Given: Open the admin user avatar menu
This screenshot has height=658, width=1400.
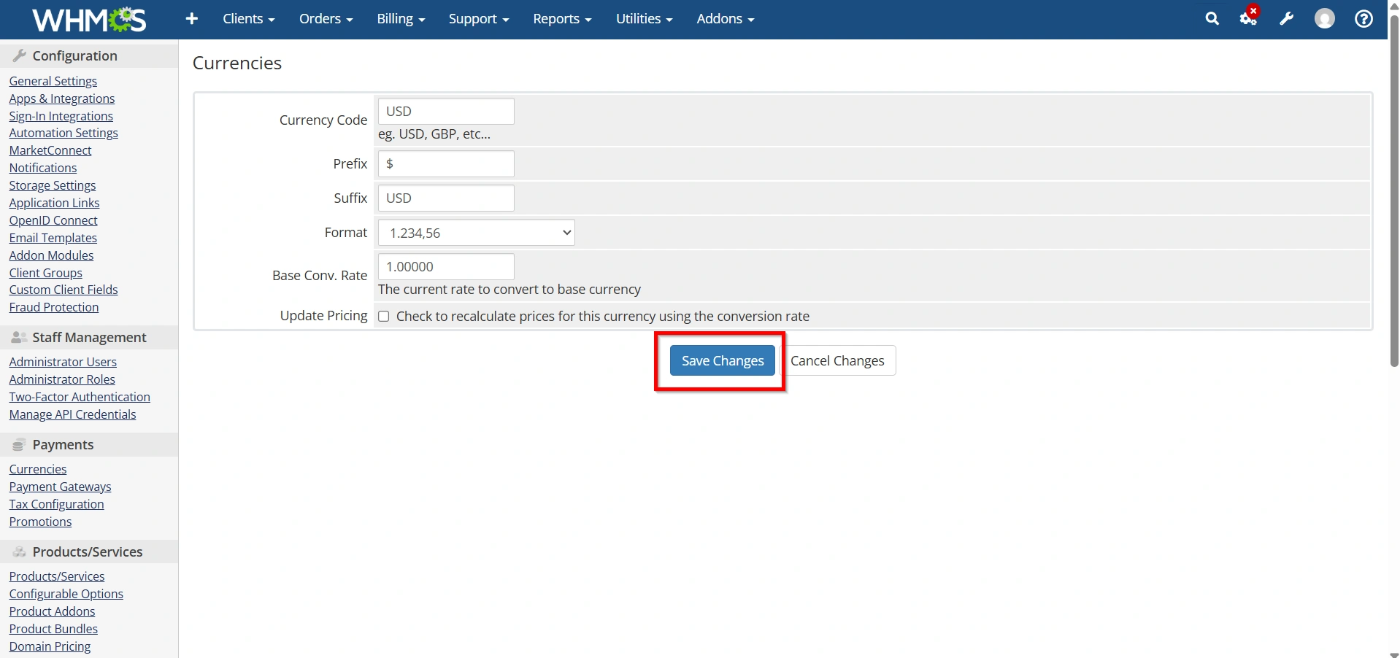Looking at the screenshot, I should click(1324, 19).
